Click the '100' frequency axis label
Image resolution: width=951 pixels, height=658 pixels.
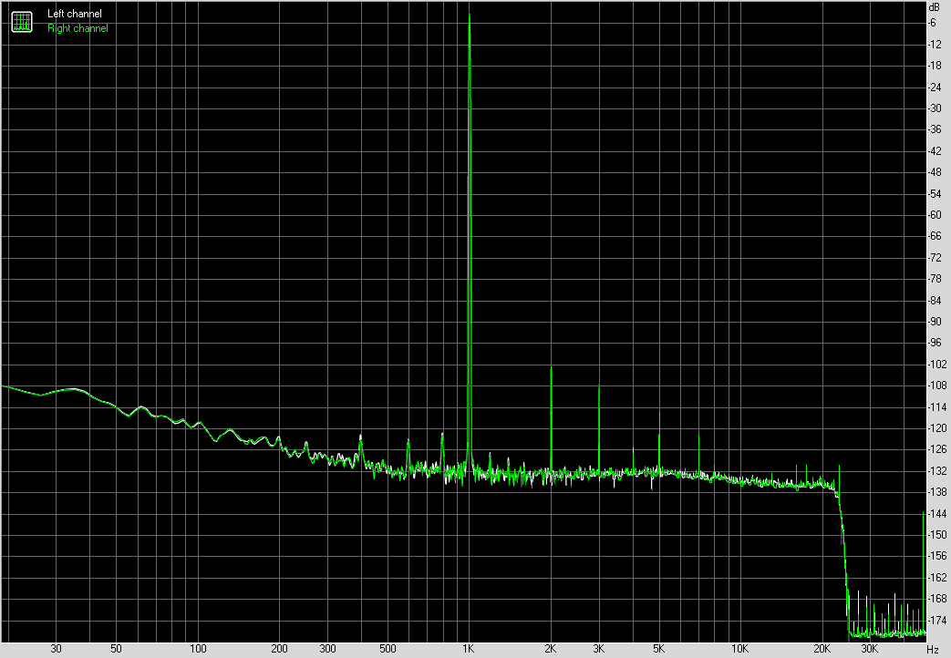pyautogui.click(x=198, y=649)
